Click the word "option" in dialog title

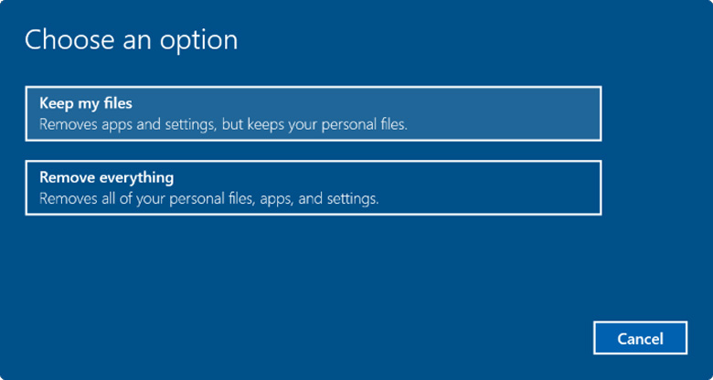point(201,41)
